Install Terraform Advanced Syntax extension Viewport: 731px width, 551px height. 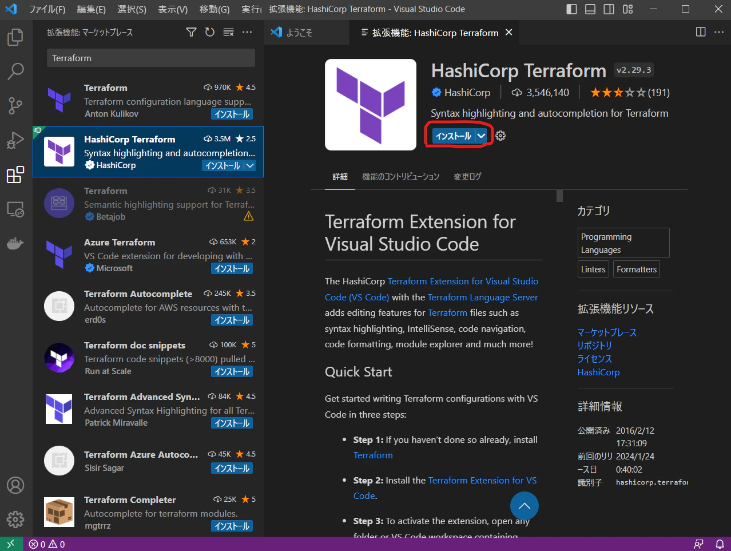232,423
